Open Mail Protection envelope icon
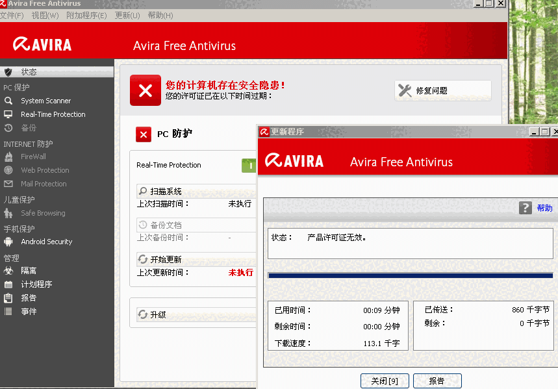 8,184
